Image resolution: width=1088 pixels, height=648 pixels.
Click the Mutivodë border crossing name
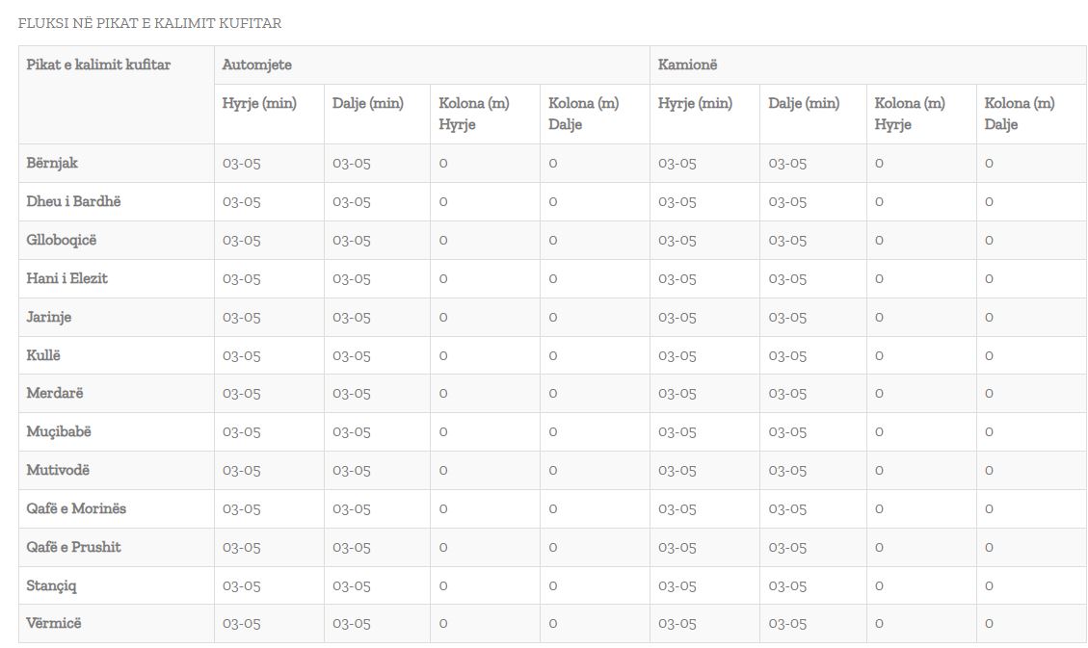pyautogui.click(x=58, y=470)
